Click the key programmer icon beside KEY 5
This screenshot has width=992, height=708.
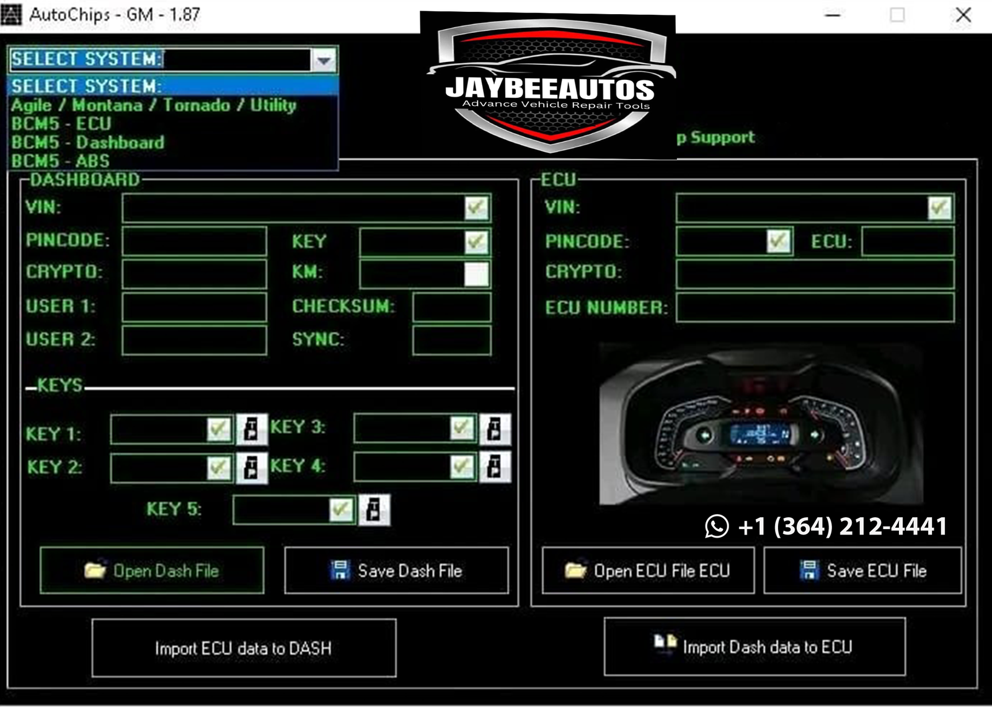pos(373,510)
